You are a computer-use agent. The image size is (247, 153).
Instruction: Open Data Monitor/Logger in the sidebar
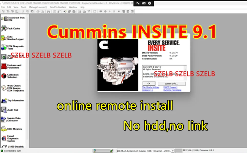pos(12,38)
